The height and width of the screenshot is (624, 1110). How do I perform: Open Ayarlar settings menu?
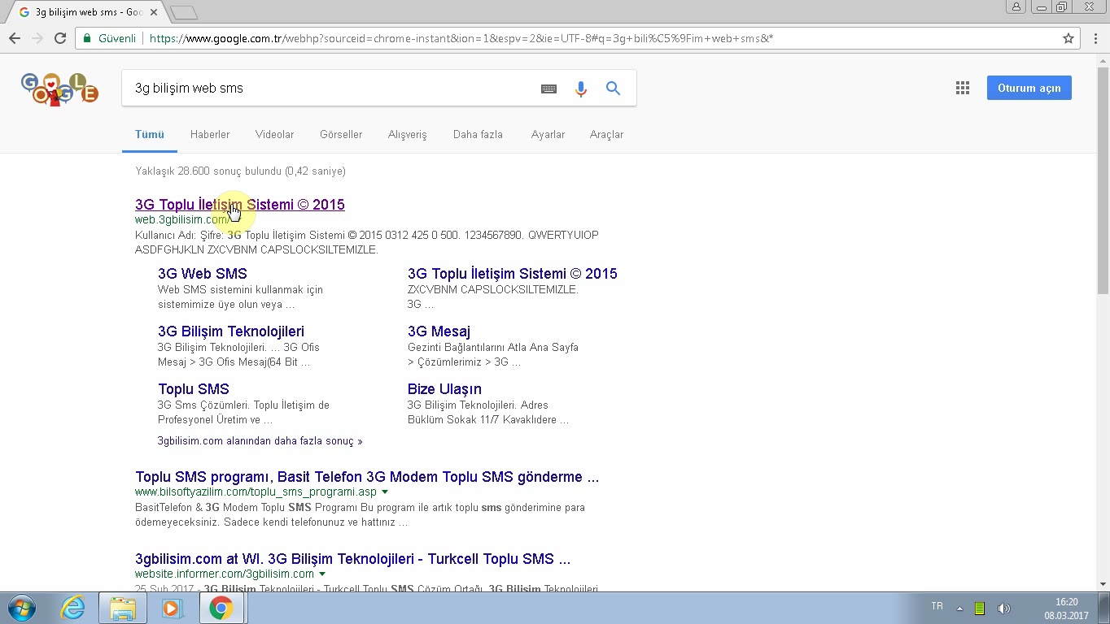(x=548, y=134)
